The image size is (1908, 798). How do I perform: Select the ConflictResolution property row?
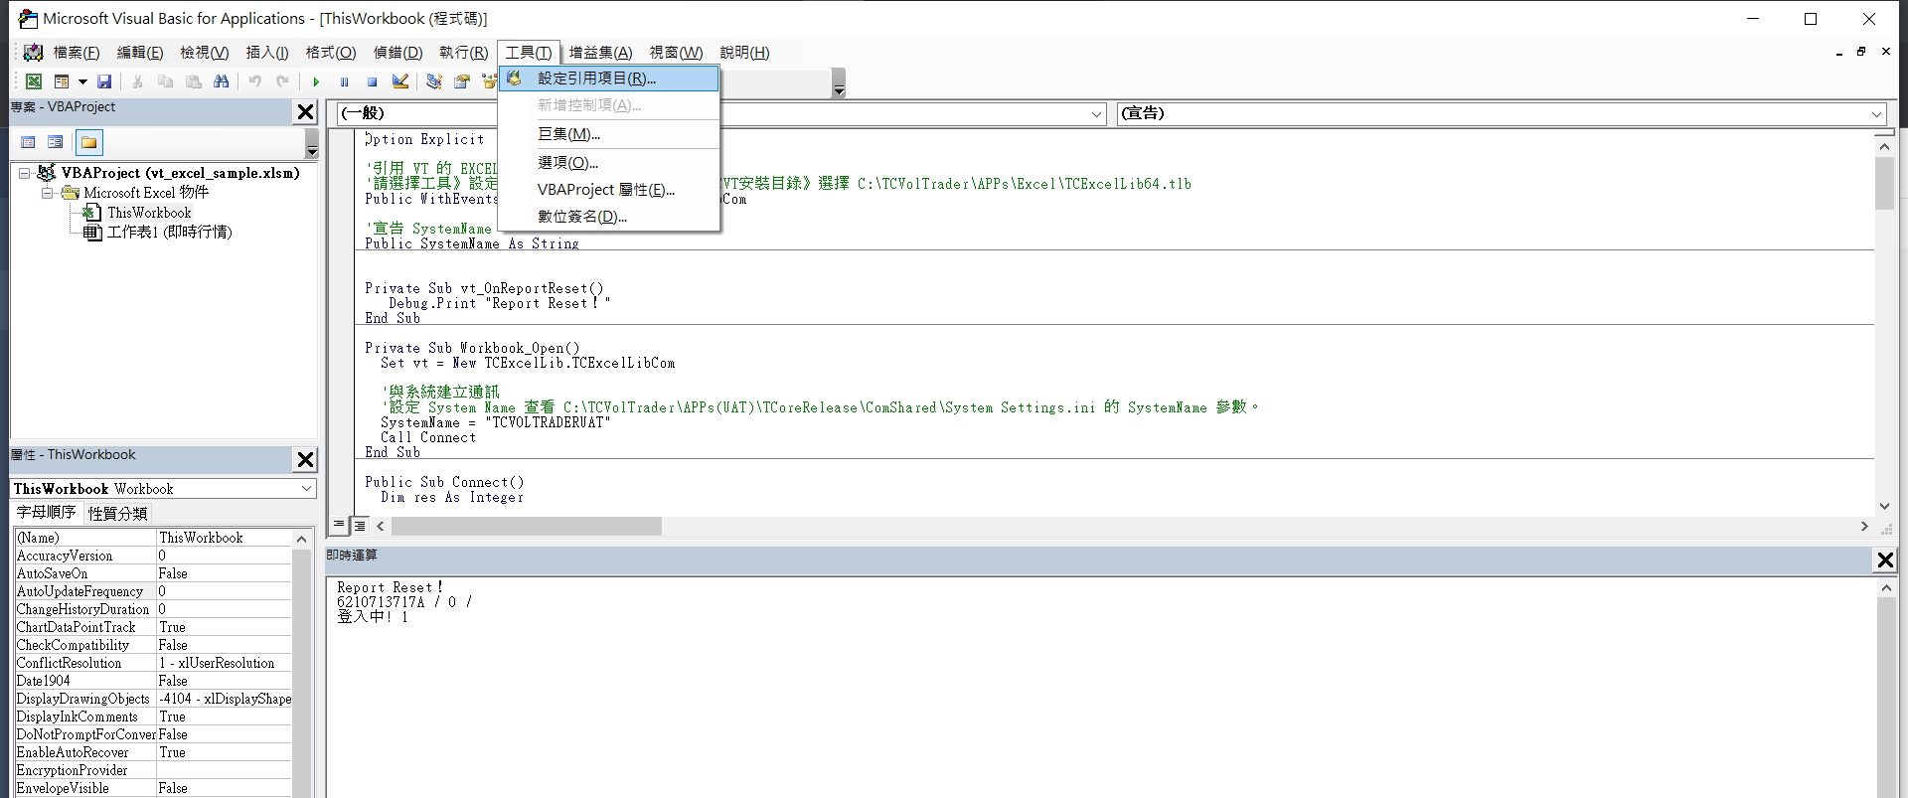[x=153, y=663]
